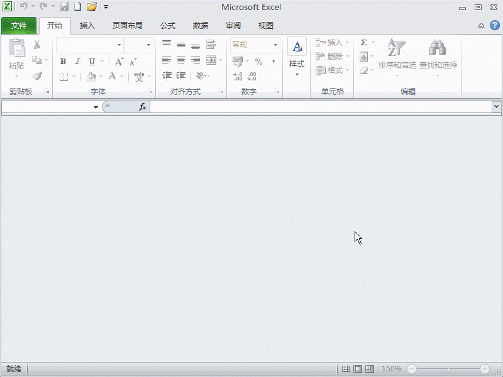The image size is (503, 377).
Task: Toggle Bold formatting
Action: coord(63,61)
